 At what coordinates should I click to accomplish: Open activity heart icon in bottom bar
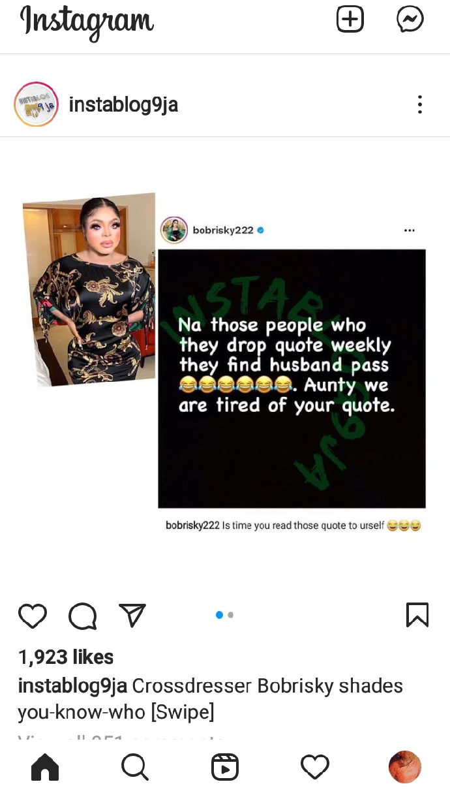(x=315, y=768)
